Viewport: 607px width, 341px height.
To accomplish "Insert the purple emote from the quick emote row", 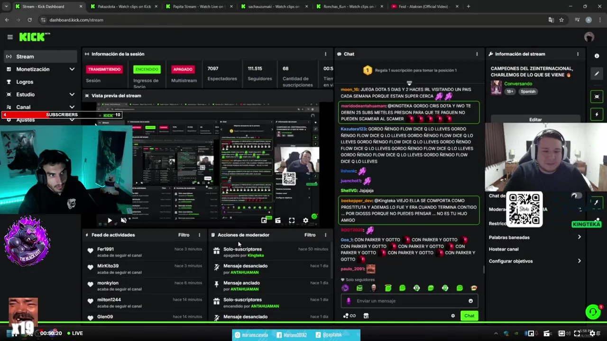I will (x=345, y=288).
